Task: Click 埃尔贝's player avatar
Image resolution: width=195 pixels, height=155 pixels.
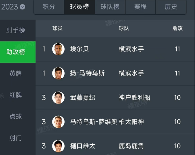Action: [58, 49]
